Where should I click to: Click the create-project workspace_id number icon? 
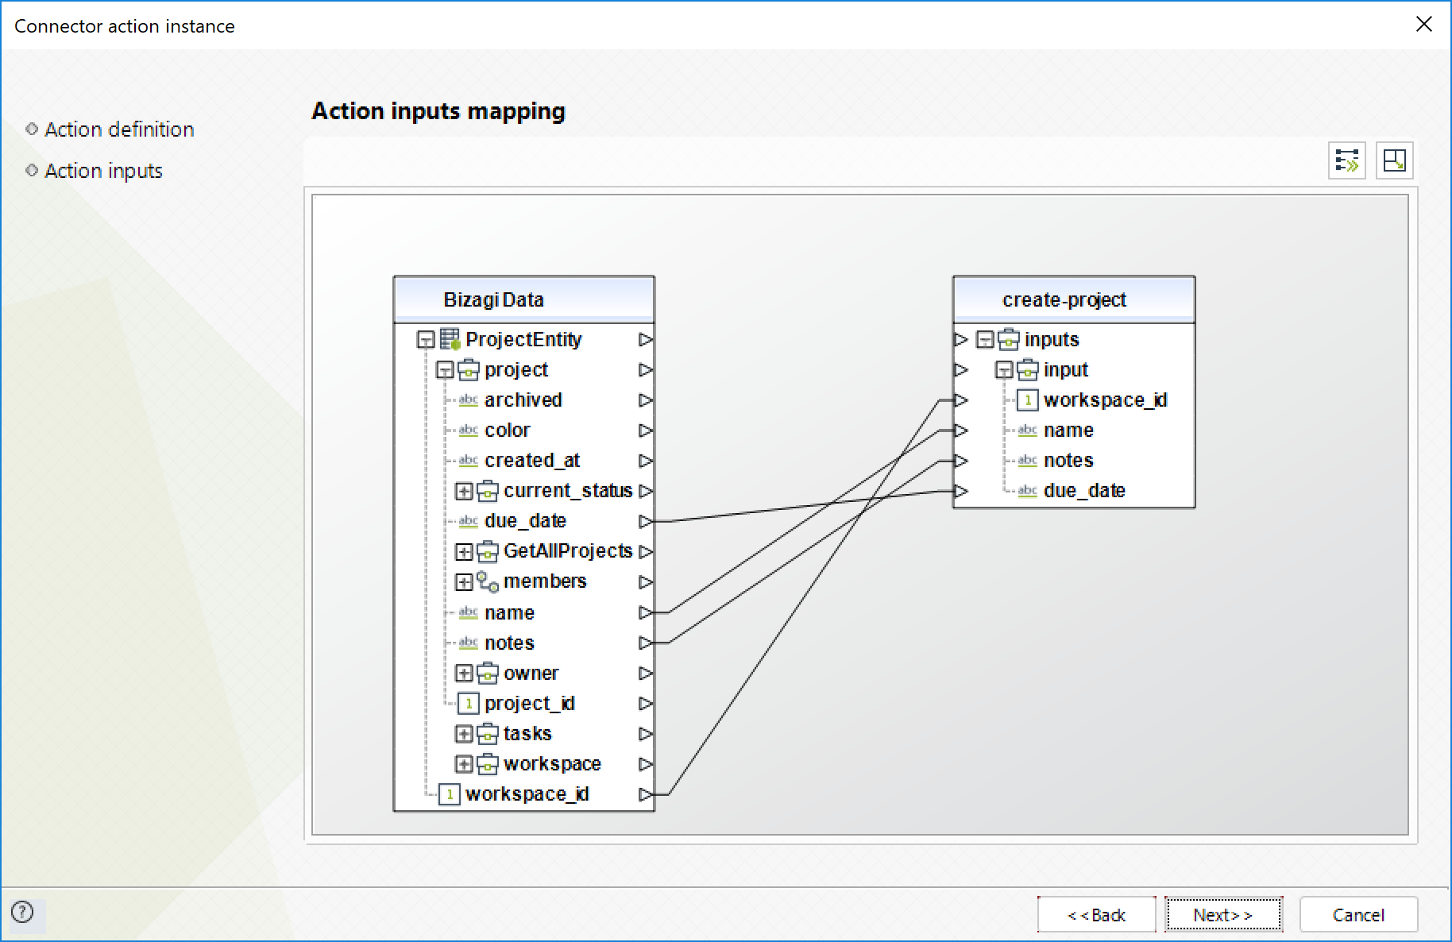1028,400
